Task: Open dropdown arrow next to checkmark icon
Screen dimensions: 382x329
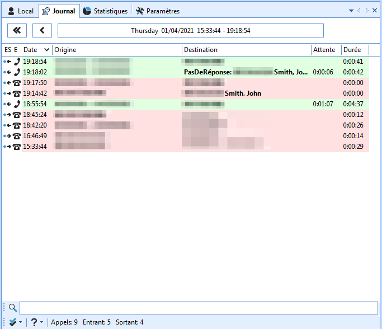Action: 21,323
